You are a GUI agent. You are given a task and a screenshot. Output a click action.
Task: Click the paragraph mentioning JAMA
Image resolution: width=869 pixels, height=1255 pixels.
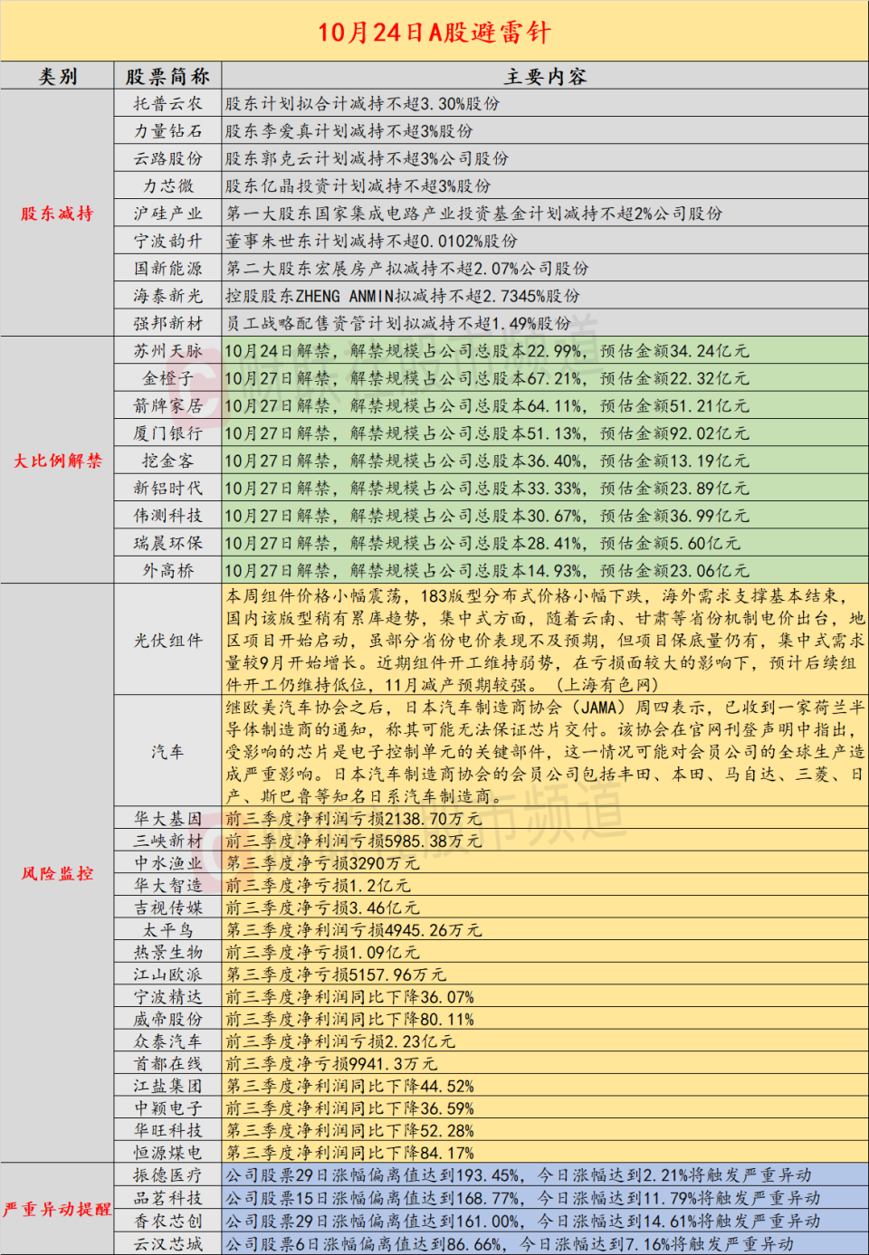point(545,751)
